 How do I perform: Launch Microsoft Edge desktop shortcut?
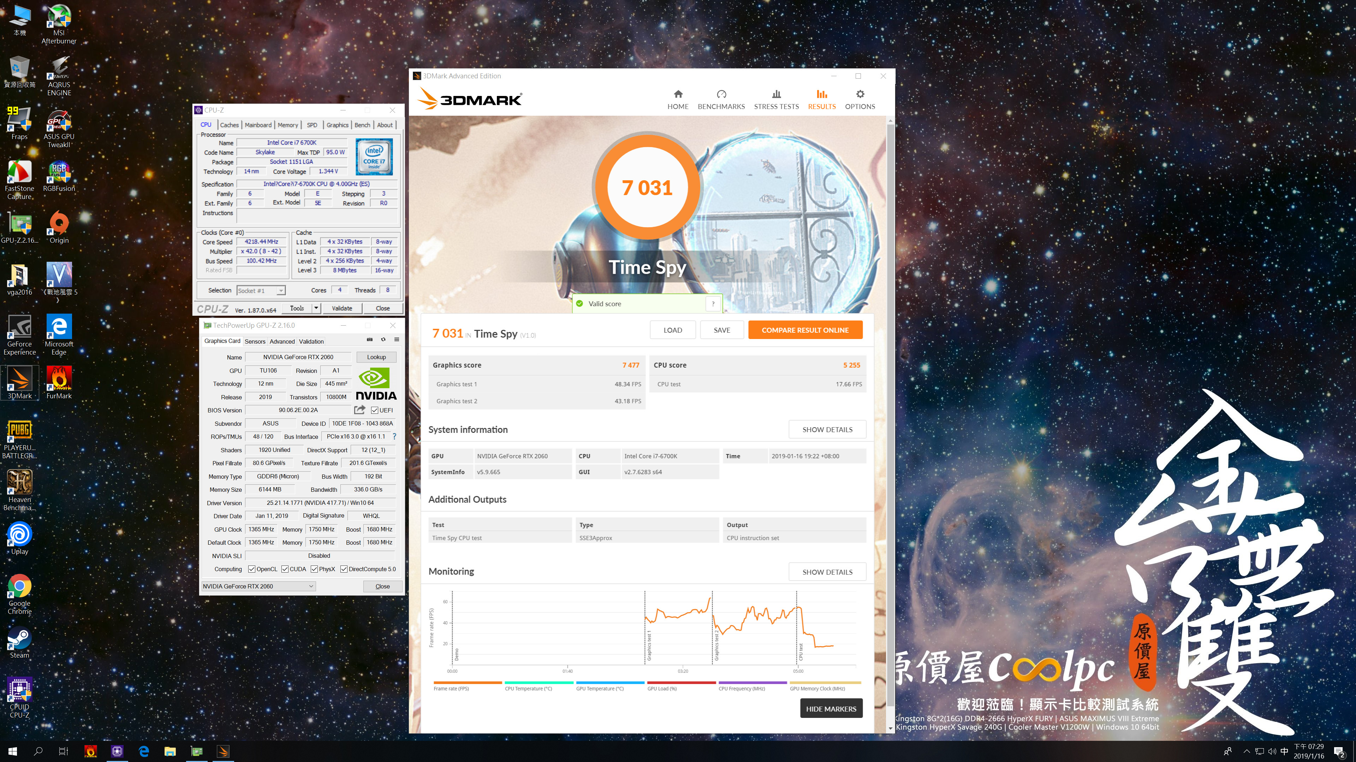59,335
